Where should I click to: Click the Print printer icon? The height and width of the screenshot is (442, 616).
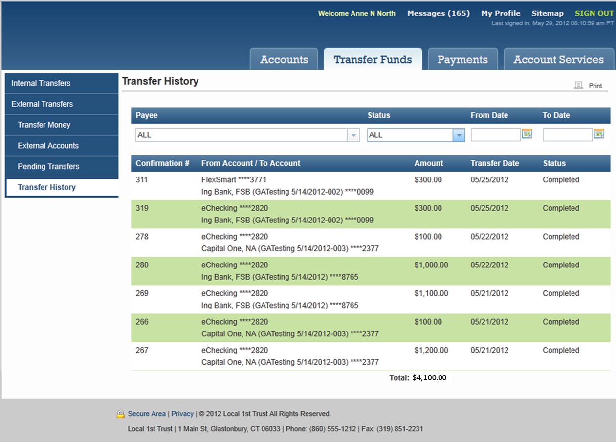coord(579,86)
